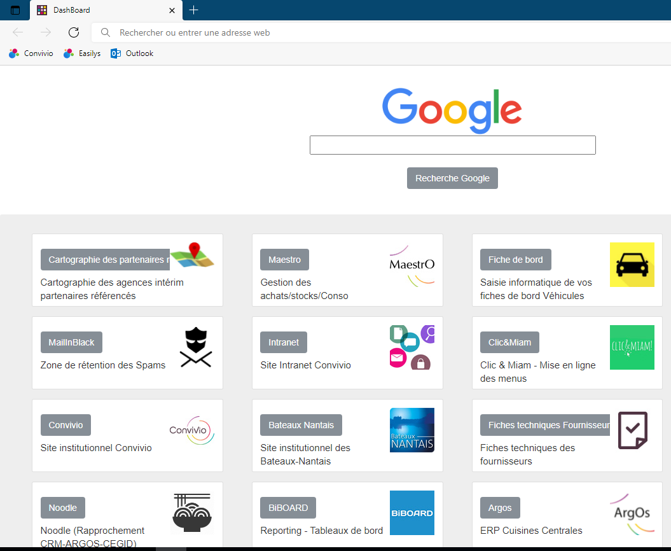Click the green Clic&Miam logo
The width and height of the screenshot is (671, 551).
click(x=632, y=347)
